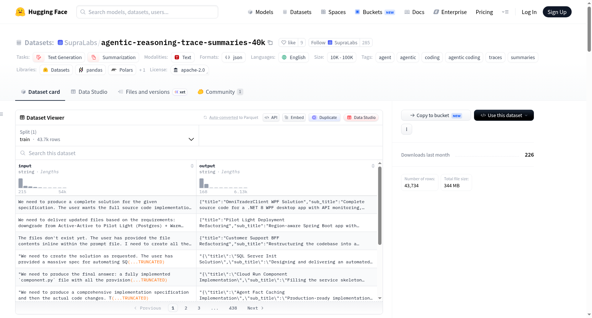Click the Hugging Face emoji logo

tap(20, 12)
